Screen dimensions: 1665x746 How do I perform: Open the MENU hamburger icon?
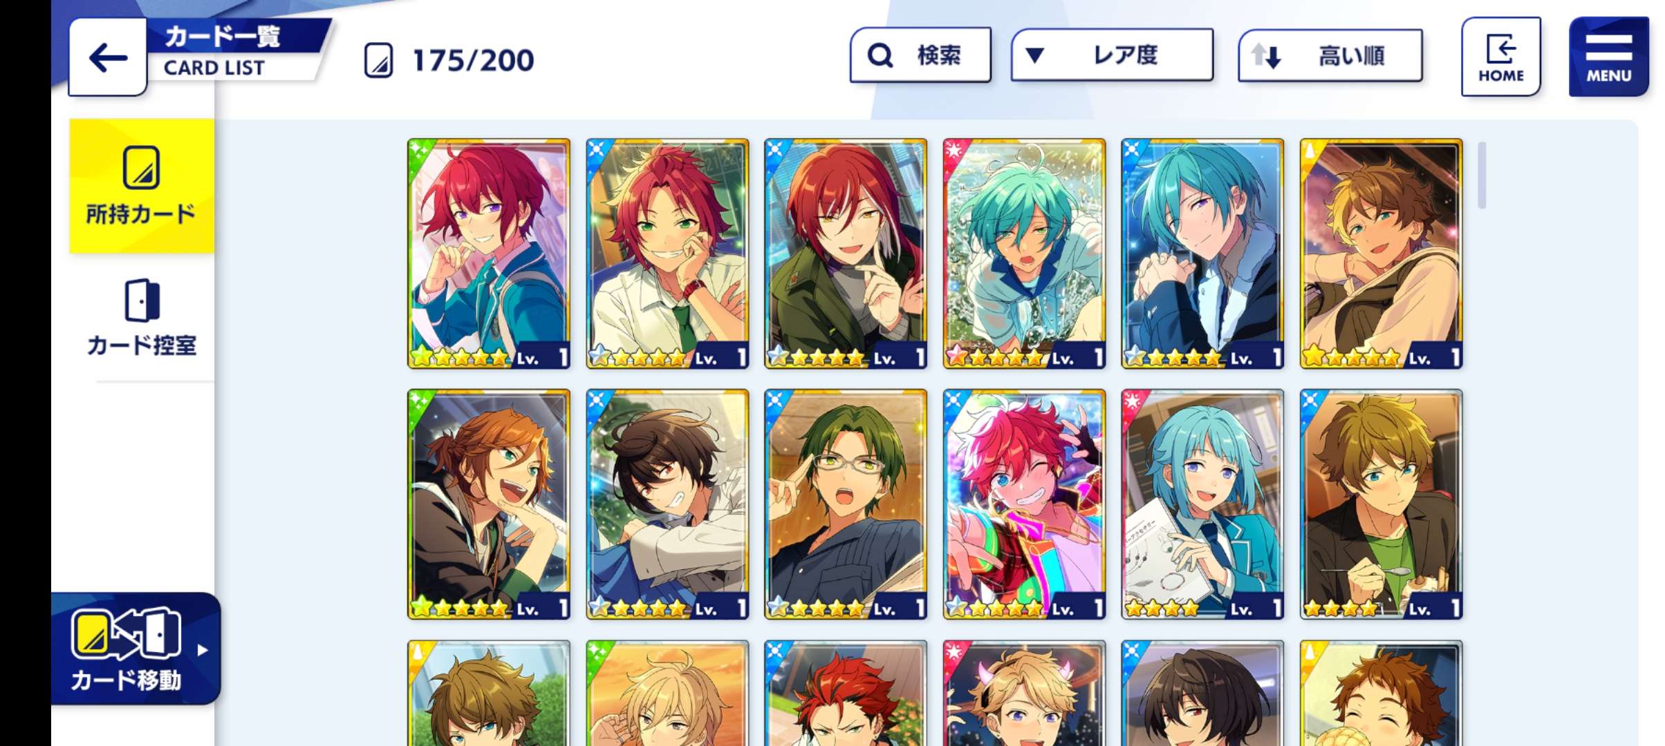[x=1608, y=57]
